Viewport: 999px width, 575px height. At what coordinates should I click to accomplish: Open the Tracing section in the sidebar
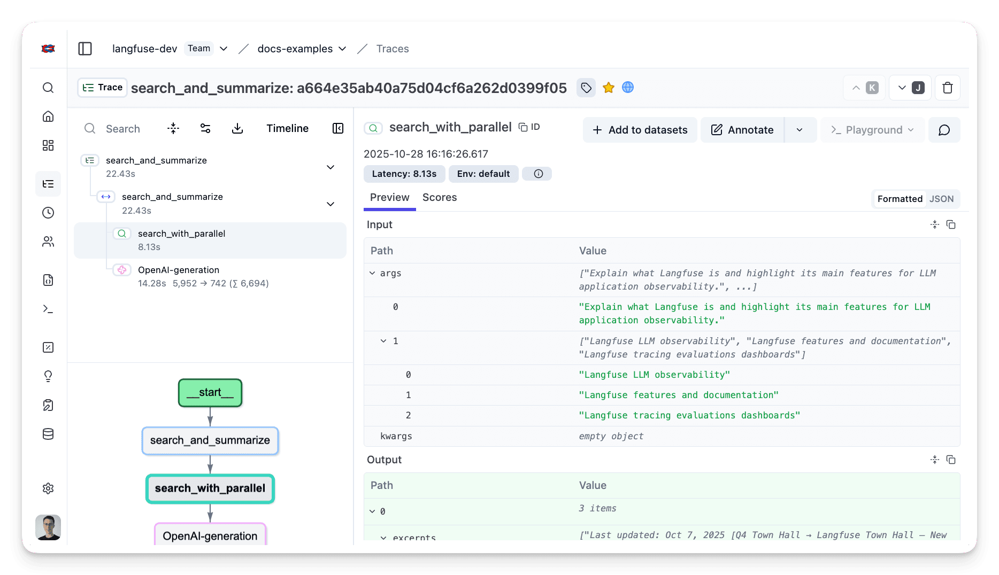pos(48,184)
